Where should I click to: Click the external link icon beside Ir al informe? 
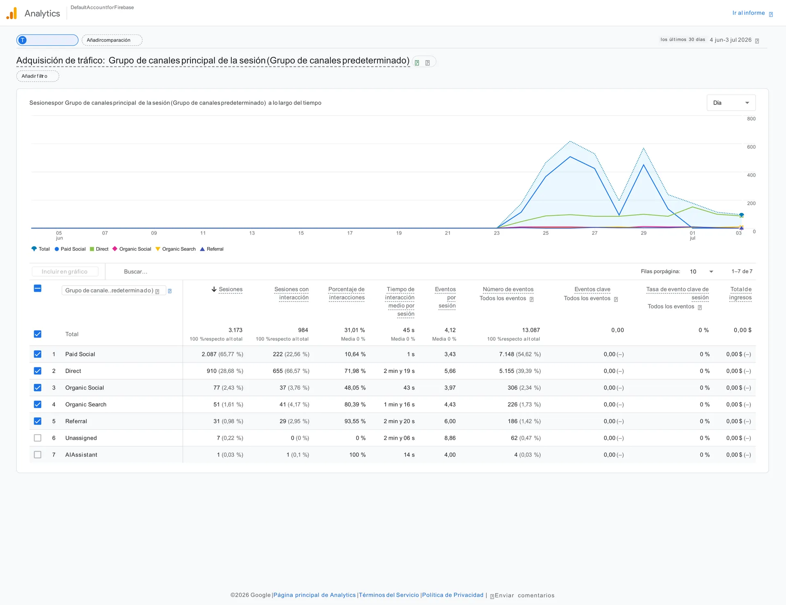click(771, 14)
